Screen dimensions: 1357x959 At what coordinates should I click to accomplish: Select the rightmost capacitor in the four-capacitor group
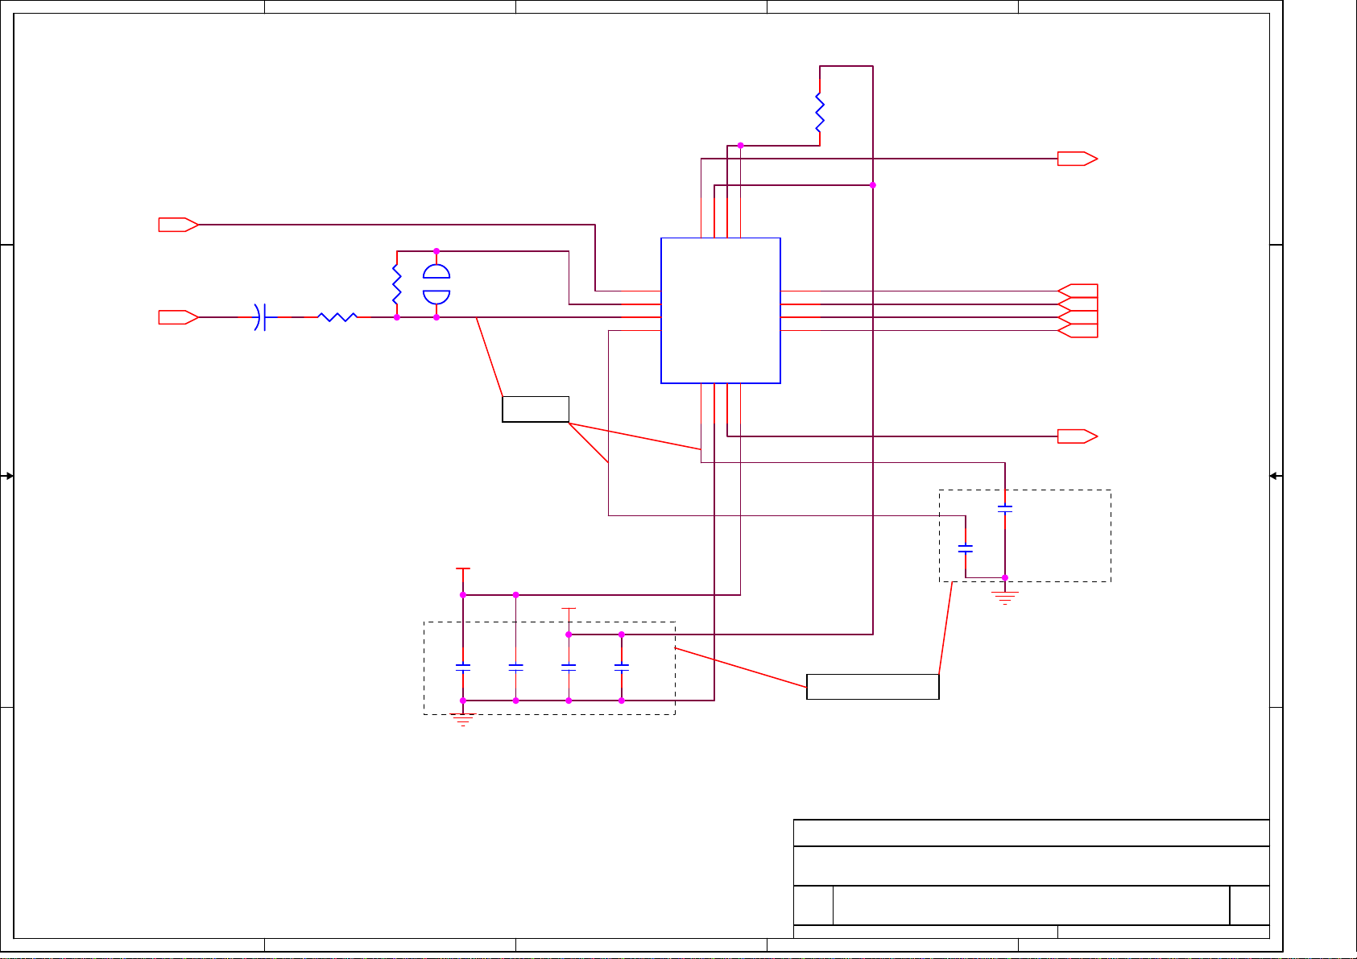(622, 667)
